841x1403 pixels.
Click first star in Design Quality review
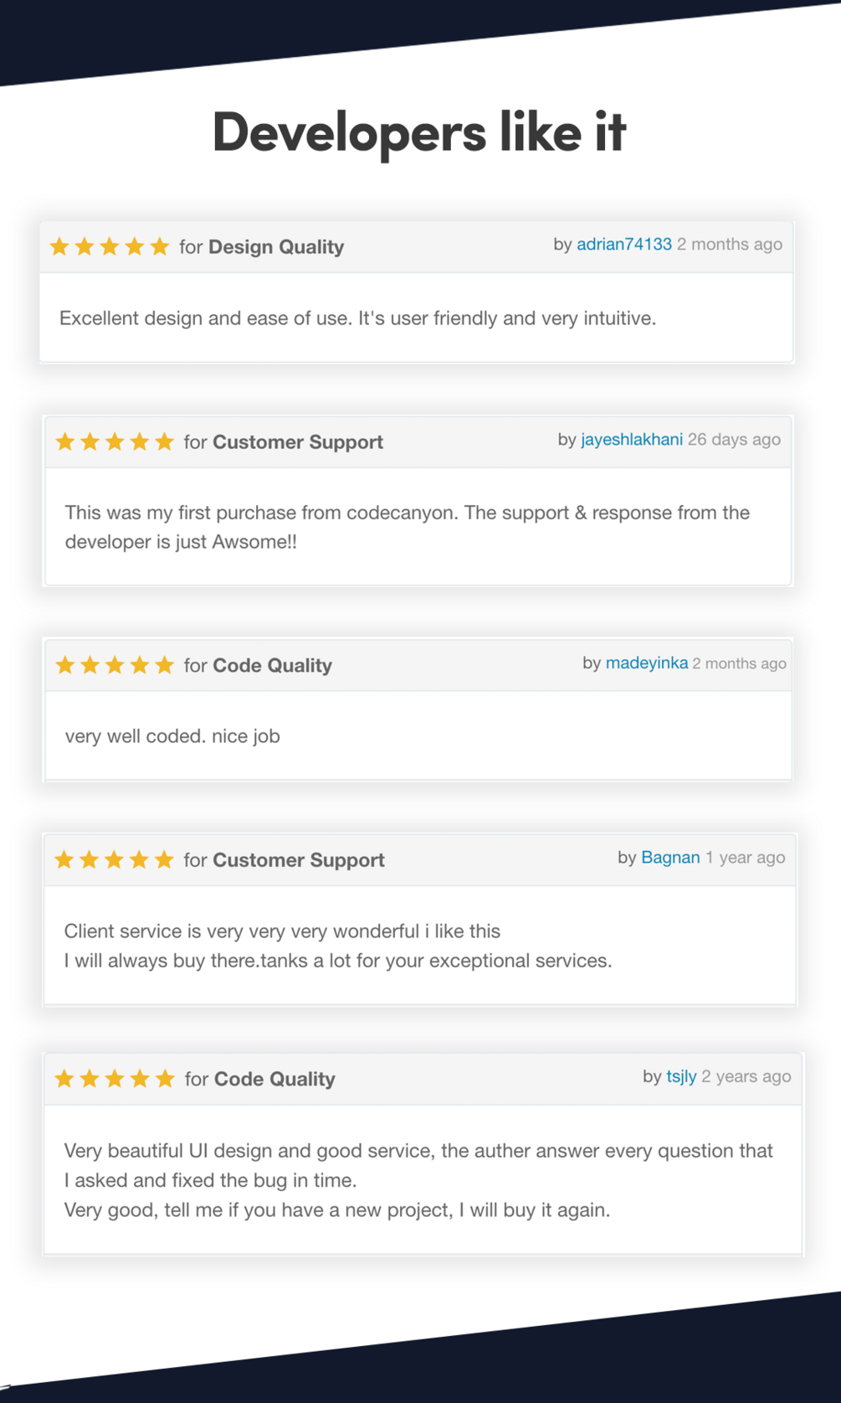tap(59, 246)
